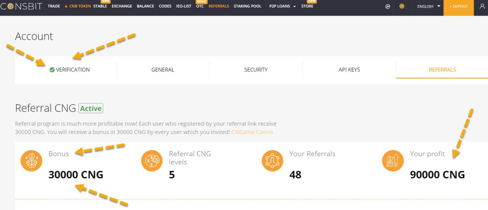488x210 pixels.
Task: Click the 30000 CNG bonus value
Action: click(76, 175)
